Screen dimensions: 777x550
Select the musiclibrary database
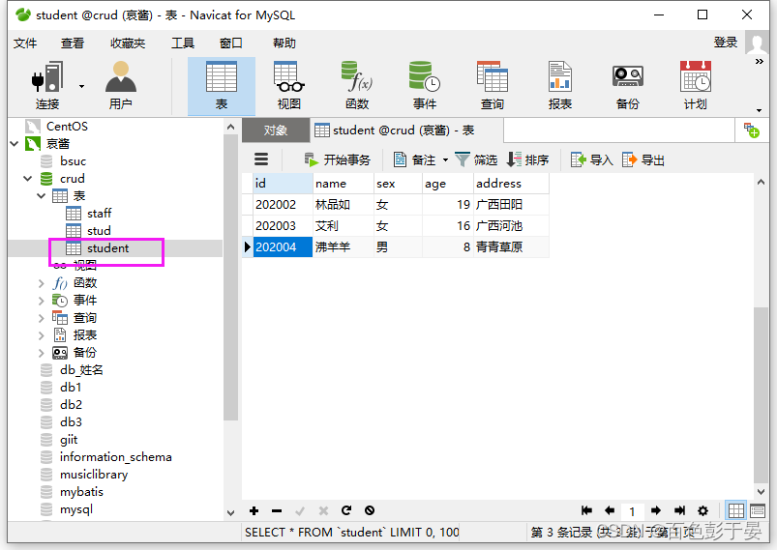(x=94, y=475)
